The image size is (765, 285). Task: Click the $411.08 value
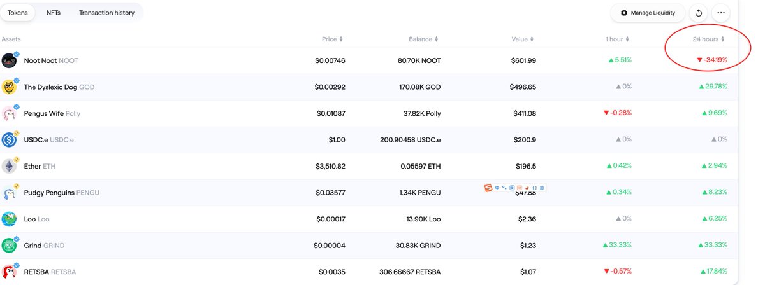[x=523, y=114]
